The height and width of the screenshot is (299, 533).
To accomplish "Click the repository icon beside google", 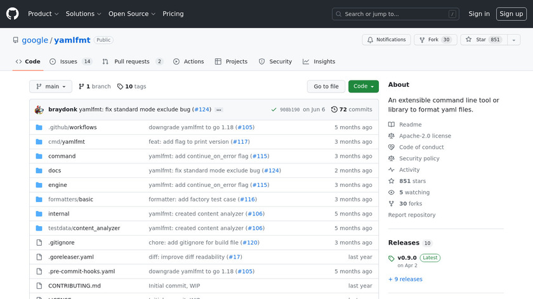I will (x=16, y=40).
